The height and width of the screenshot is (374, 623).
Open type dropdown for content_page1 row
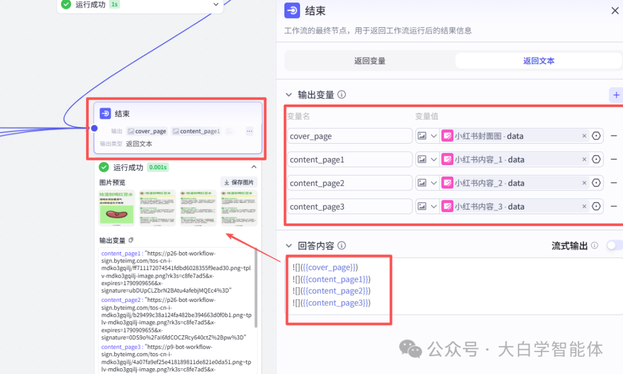427,159
